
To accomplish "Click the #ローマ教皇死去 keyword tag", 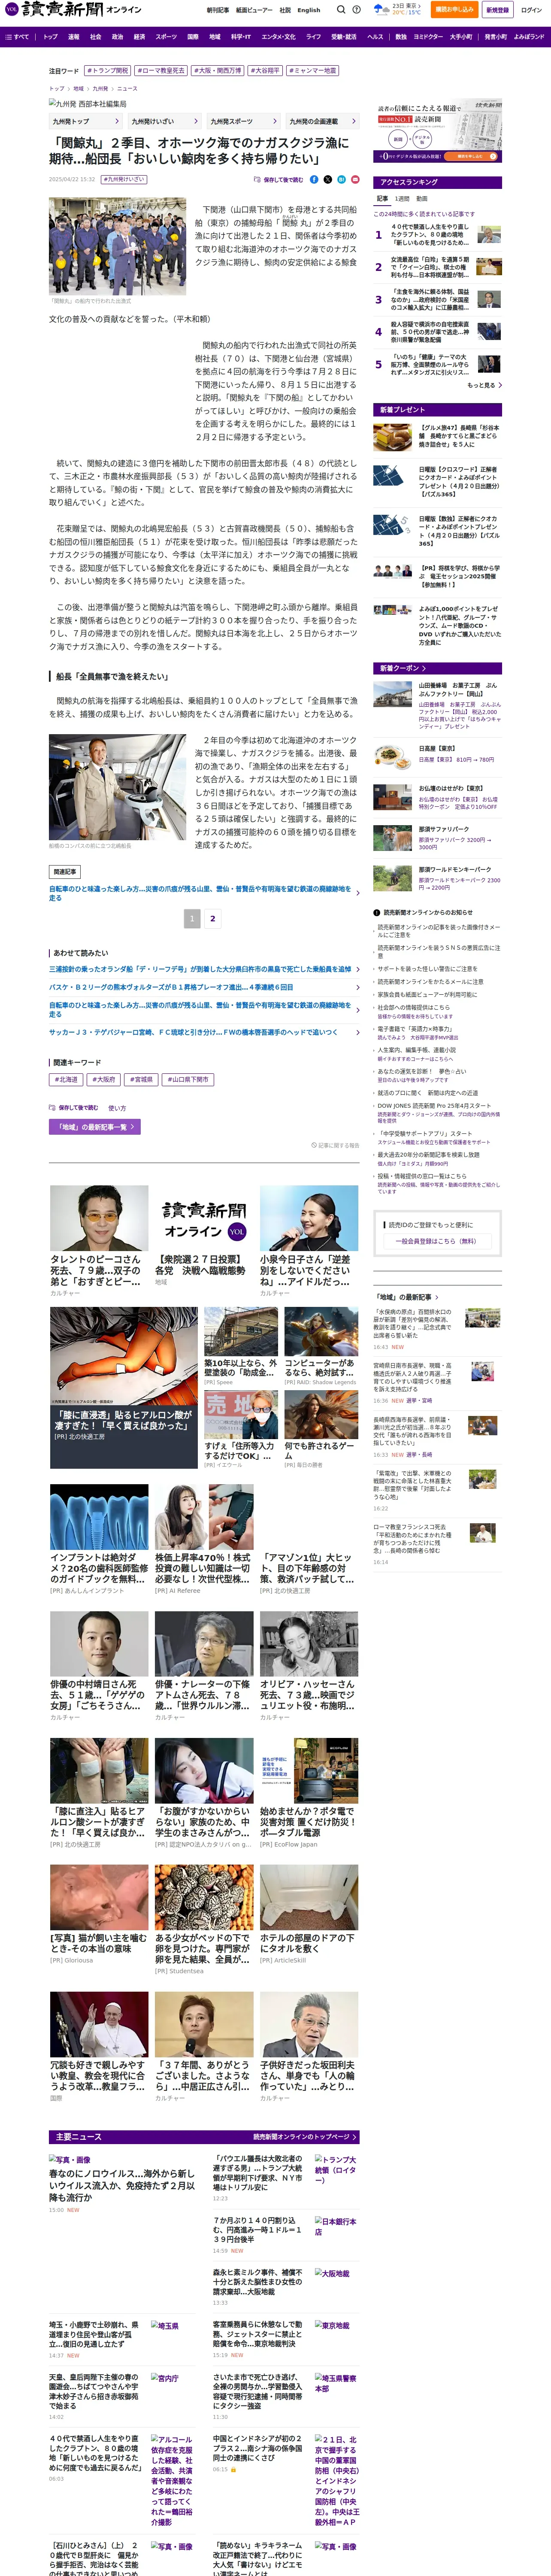I will click(x=161, y=71).
